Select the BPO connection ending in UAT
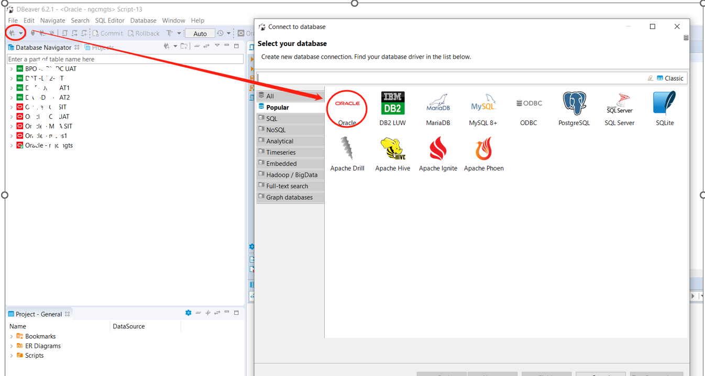The image size is (705, 376). coord(51,69)
